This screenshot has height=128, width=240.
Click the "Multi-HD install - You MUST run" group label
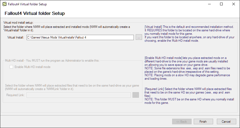(52, 61)
